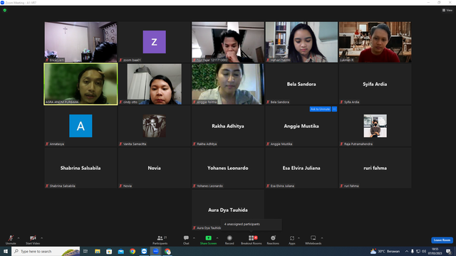456x256 pixels.
Task: Click the green Share Screen button
Action: [208, 240]
